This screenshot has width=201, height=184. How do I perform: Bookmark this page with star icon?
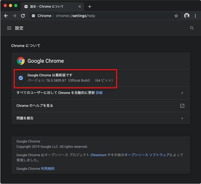pyautogui.click(x=176, y=16)
